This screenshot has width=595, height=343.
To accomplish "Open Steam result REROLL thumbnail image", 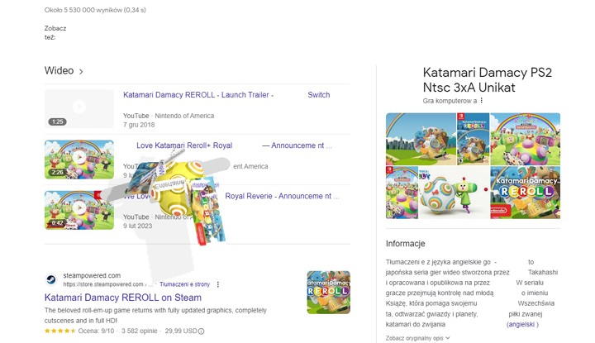I will (327, 292).
